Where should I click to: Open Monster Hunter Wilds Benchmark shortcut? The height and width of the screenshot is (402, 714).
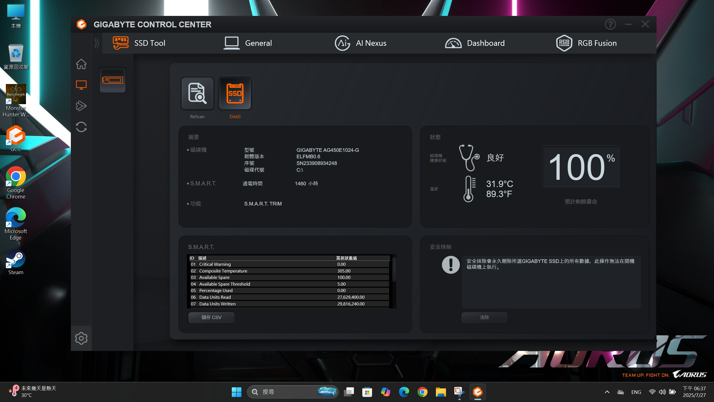pyautogui.click(x=16, y=101)
